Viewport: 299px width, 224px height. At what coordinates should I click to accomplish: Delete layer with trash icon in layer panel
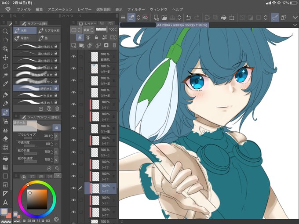pos(114,45)
